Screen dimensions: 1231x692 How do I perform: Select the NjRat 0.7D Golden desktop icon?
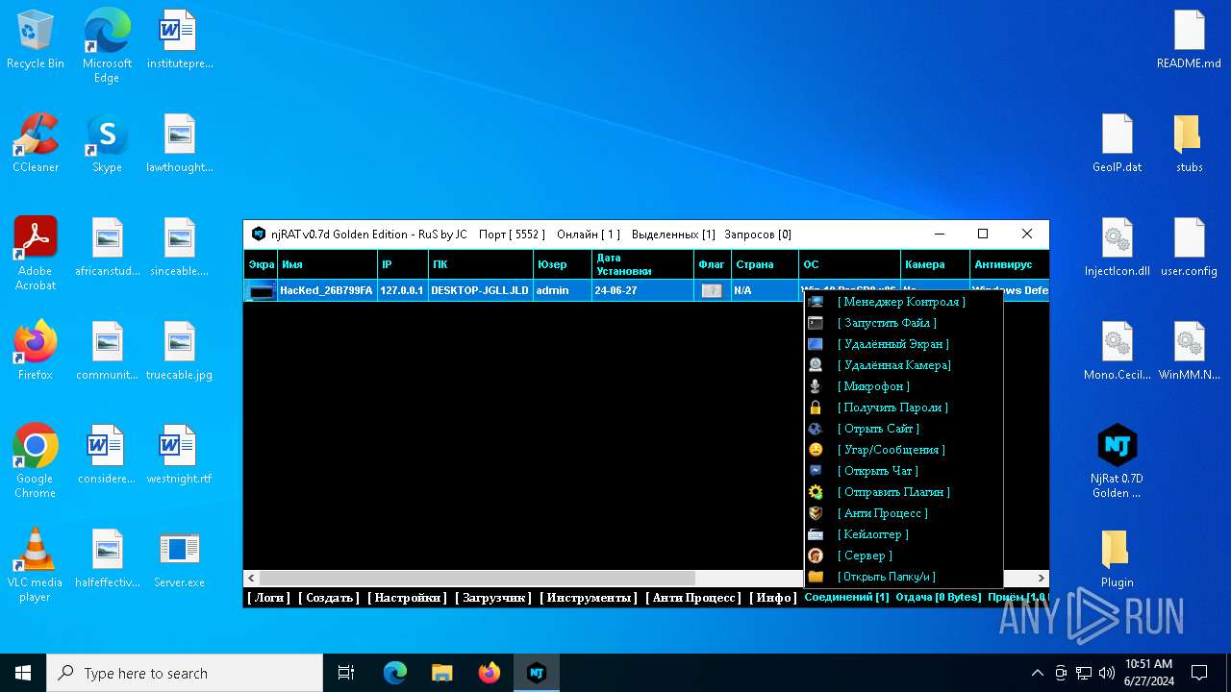1118,460
